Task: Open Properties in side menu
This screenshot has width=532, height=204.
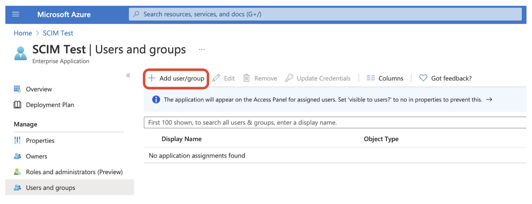Action: (40, 140)
